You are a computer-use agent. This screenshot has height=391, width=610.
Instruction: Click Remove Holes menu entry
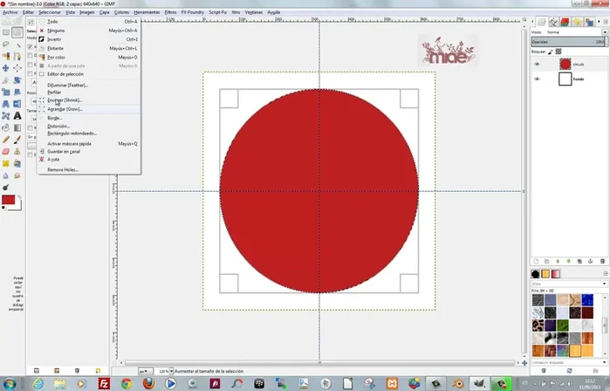coord(63,169)
